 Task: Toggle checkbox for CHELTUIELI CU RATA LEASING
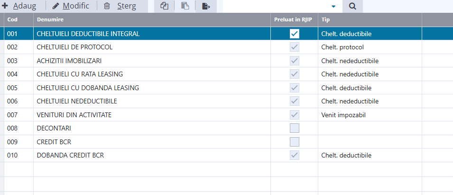295,74
